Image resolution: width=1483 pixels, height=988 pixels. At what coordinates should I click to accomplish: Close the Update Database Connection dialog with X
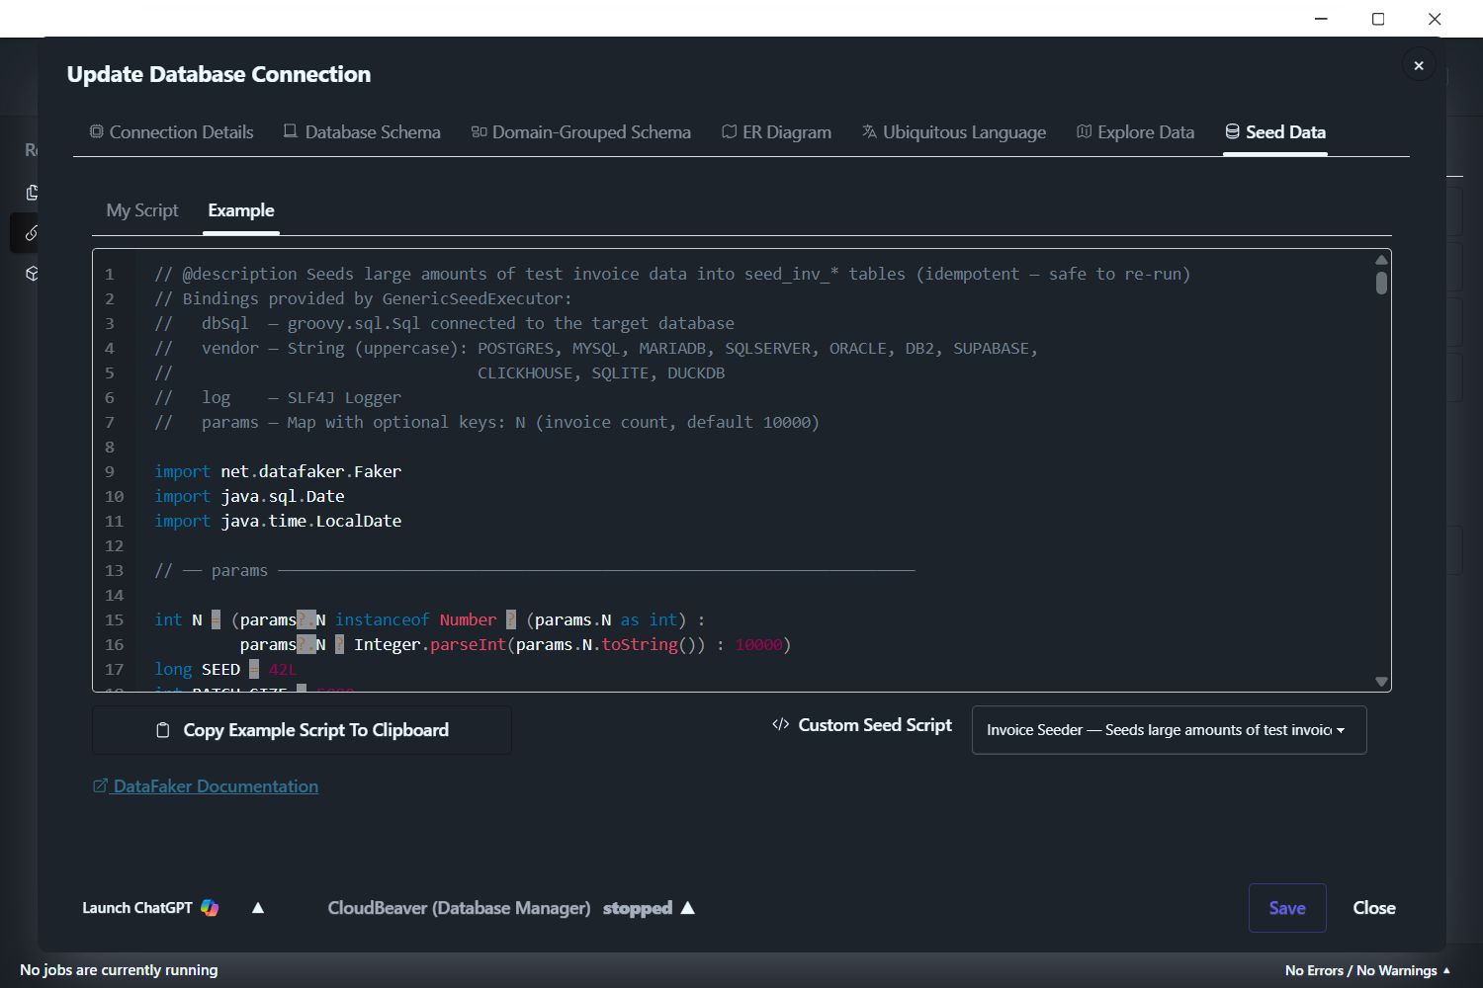pos(1419,65)
